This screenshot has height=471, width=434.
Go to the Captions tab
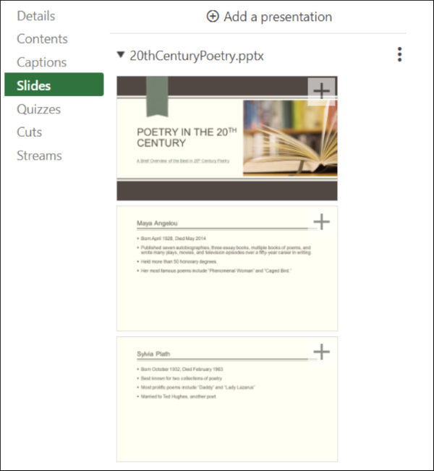tap(41, 62)
